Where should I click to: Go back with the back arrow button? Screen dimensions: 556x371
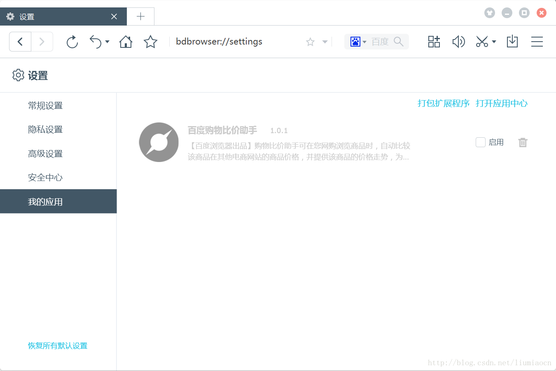(20, 42)
